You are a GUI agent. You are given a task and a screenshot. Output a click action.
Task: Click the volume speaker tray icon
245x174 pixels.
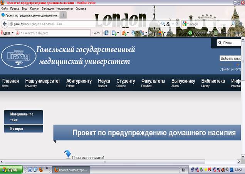click(x=223, y=170)
